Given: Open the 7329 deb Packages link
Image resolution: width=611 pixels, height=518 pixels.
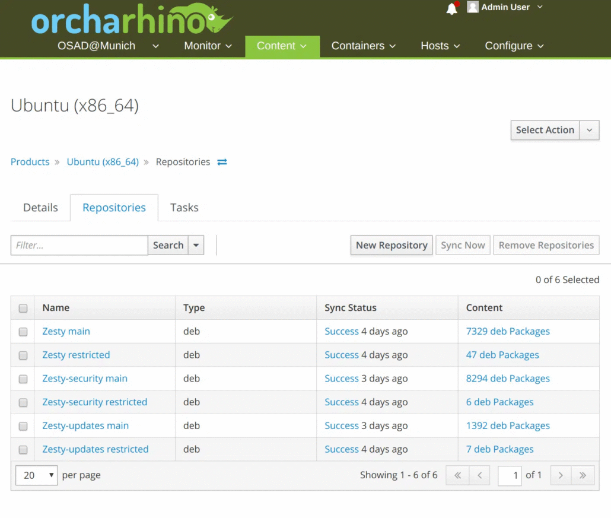Looking at the screenshot, I should tap(508, 332).
